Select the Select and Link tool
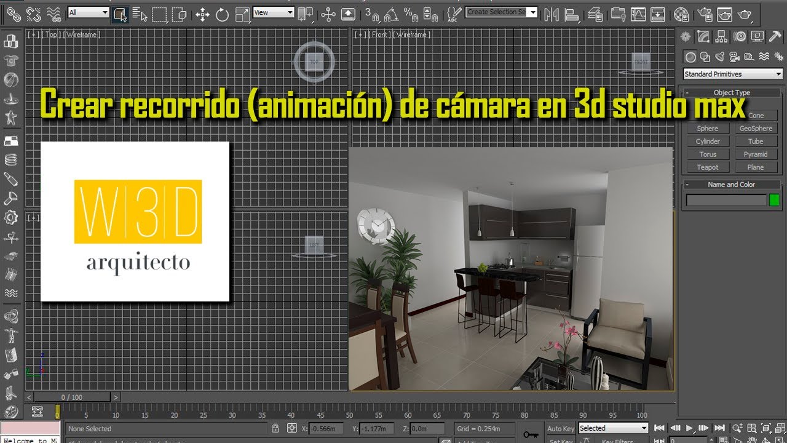The image size is (787, 443). click(x=14, y=14)
